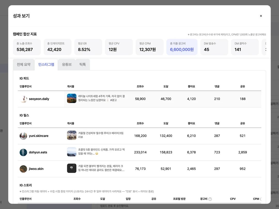Click the dohyun.eats username

coord(38,152)
